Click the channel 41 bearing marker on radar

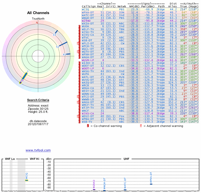pyautogui.click(x=68, y=54)
